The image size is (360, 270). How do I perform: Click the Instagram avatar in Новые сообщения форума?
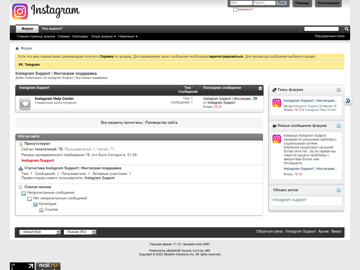click(x=277, y=139)
